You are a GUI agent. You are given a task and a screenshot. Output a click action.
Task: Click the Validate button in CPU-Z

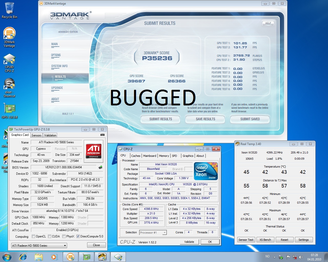click(189, 242)
